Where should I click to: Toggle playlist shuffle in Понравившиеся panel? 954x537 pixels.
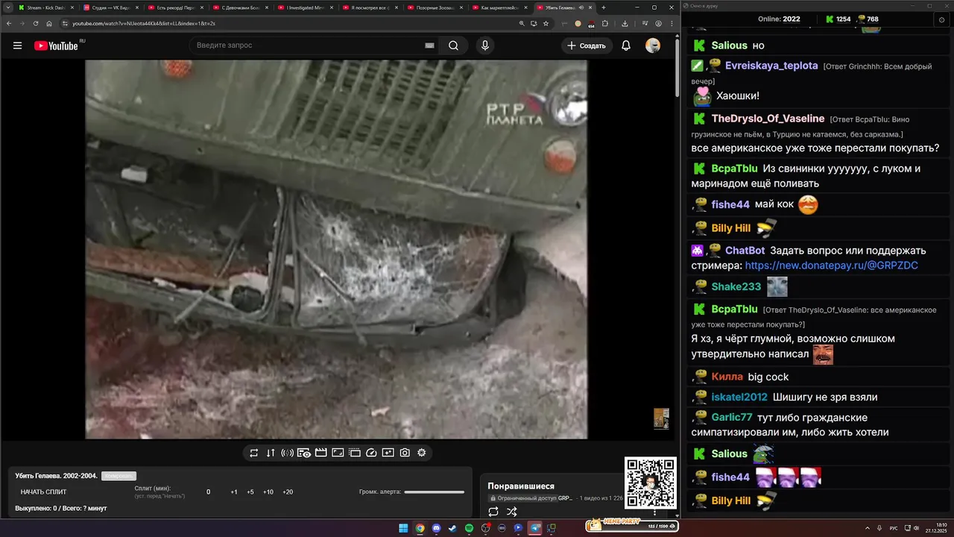pyautogui.click(x=512, y=512)
